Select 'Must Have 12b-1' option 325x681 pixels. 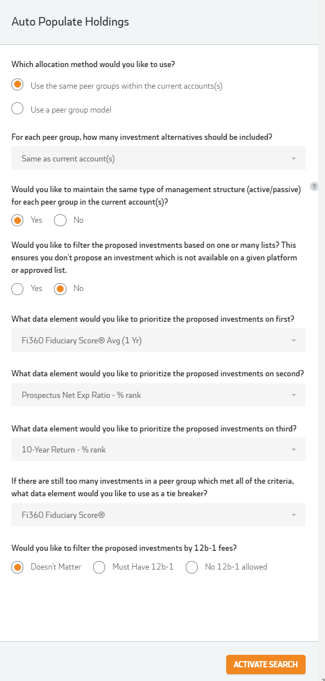click(99, 567)
